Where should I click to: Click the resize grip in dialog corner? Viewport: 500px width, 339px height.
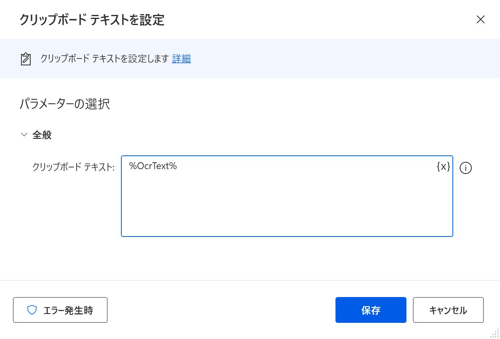tap(494, 333)
